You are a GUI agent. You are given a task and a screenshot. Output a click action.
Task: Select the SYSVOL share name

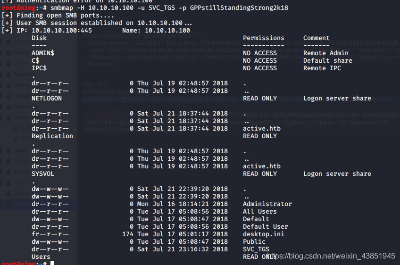point(43,174)
